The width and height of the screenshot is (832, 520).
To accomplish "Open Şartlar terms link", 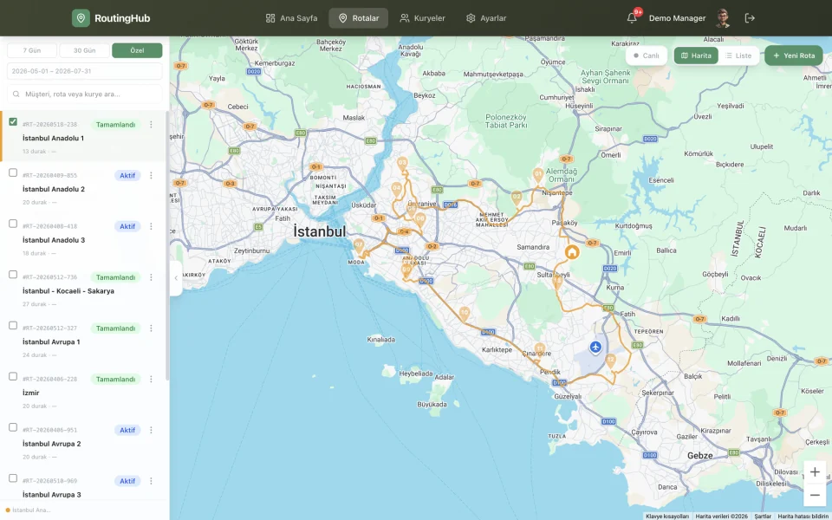I will (x=763, y=517).
